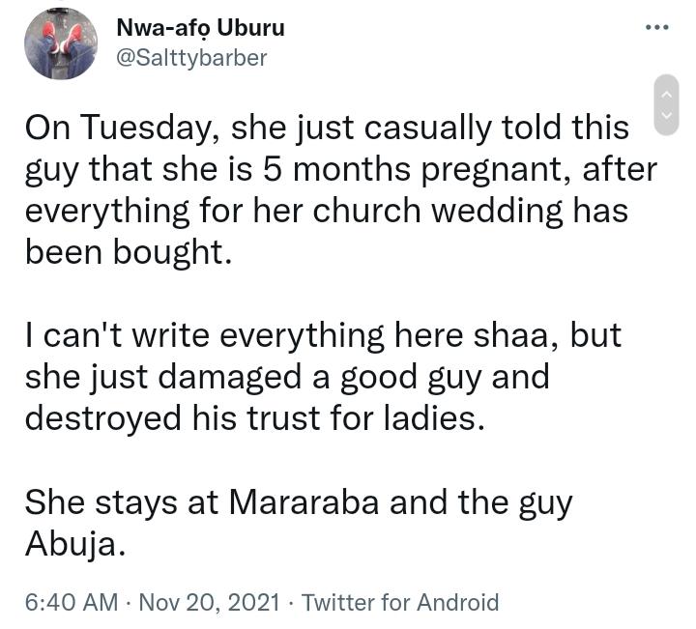Click the up chevron on scroll pill
Image resolution: width=696 pixels, height=629 pixels.
click(x=667, y=95)
